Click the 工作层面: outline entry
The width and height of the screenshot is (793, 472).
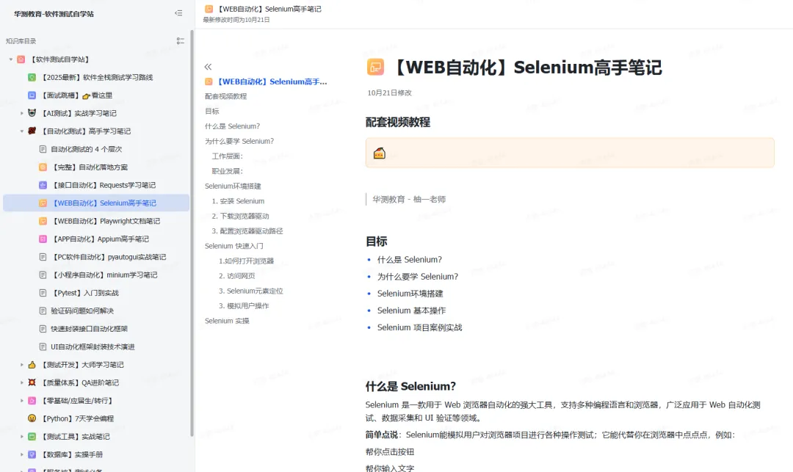[x=227, y=156]
